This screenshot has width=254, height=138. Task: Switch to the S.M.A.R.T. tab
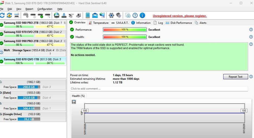pyautogui.click(x=120, y=23)
